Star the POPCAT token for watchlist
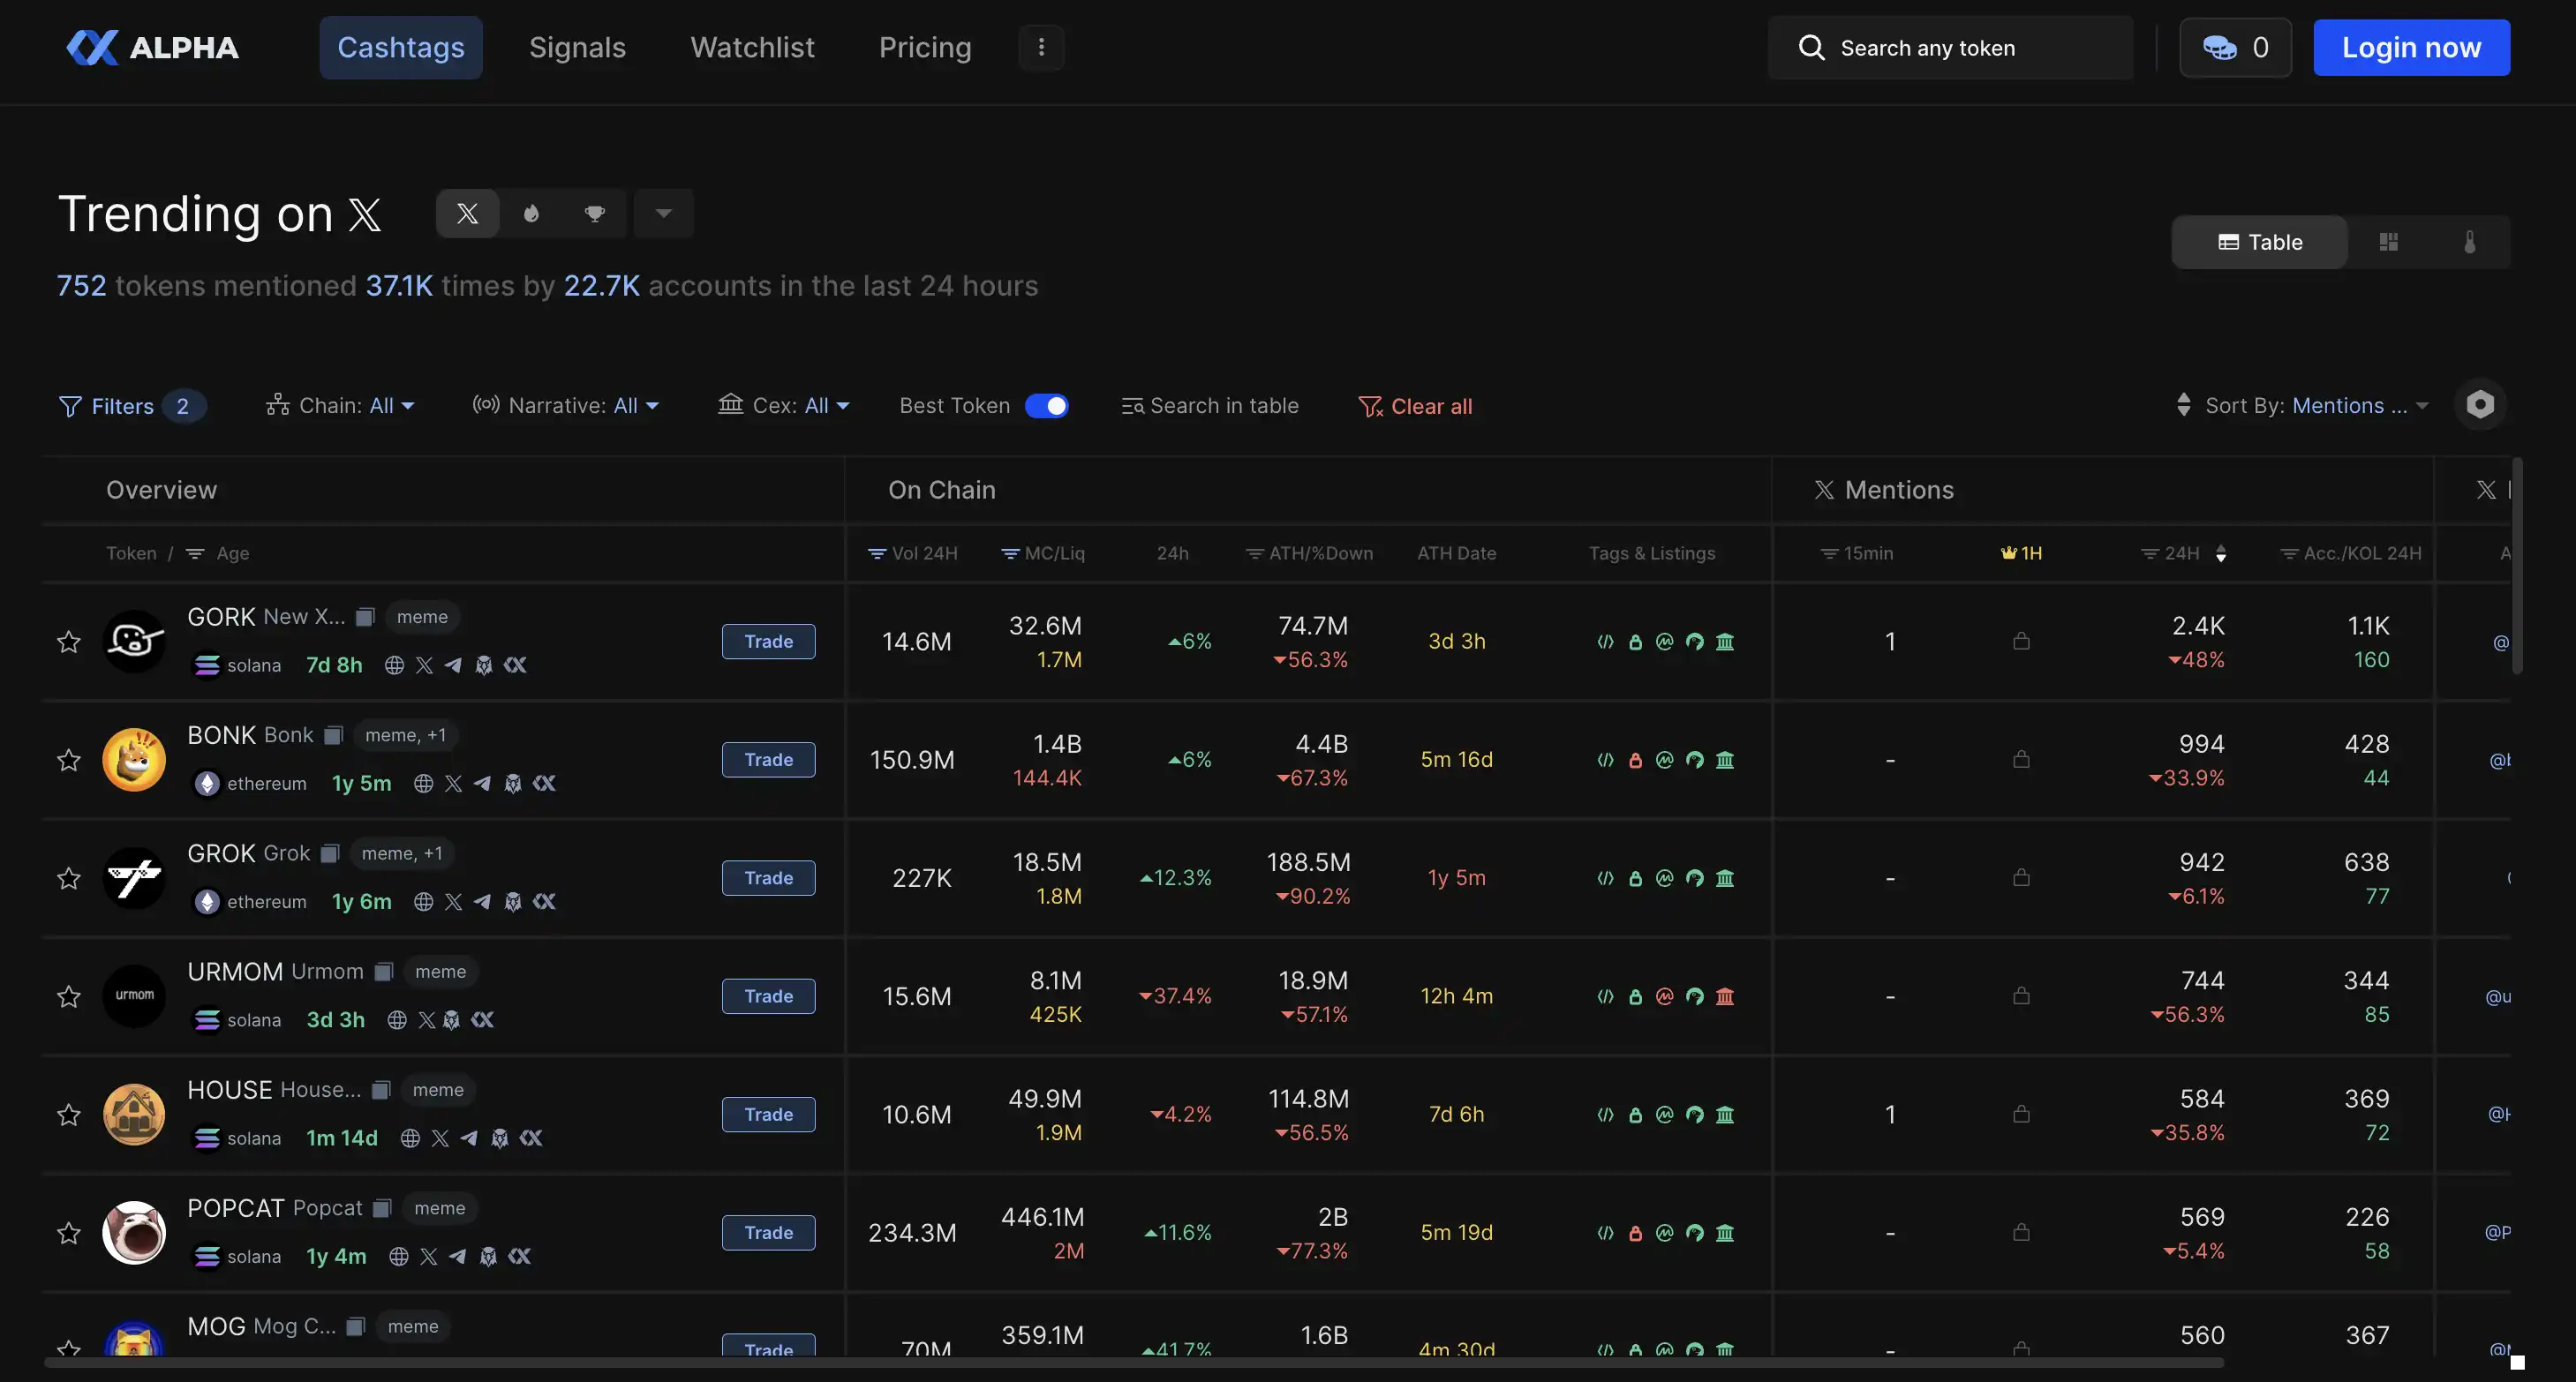This screenshot has height=1382, width=2576. pos(68,1232)
